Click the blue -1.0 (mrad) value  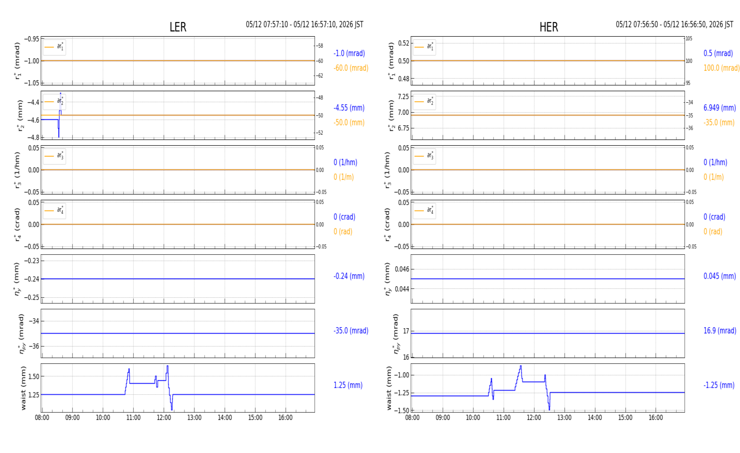(349, 53)
